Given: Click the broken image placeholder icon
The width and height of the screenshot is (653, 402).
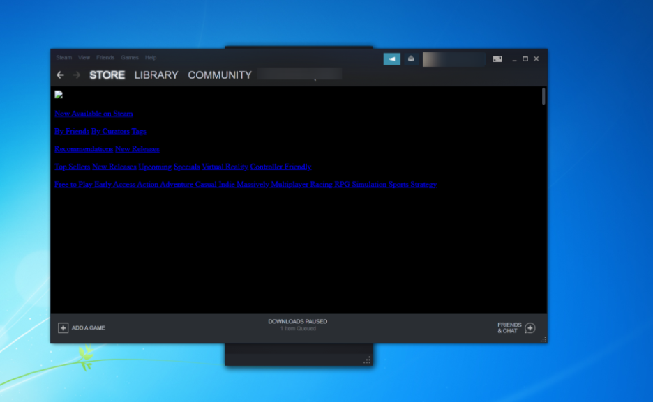Looking at the screenshot, I should pos(59,95).
